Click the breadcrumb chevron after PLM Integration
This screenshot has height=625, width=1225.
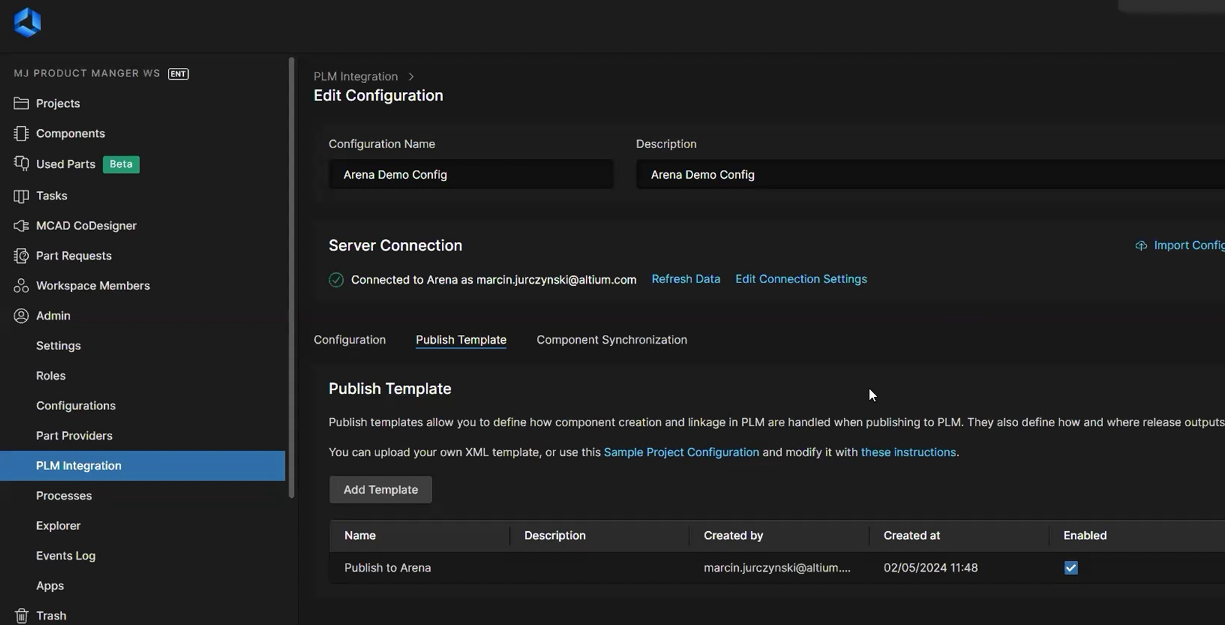(x=411, y=76)
